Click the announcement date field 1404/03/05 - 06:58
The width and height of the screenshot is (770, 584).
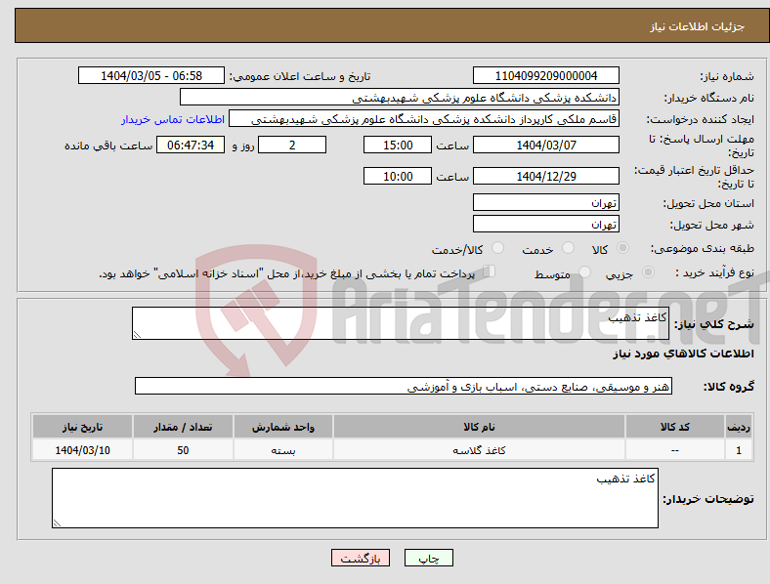pyautogui.click(x=151, y=75)
